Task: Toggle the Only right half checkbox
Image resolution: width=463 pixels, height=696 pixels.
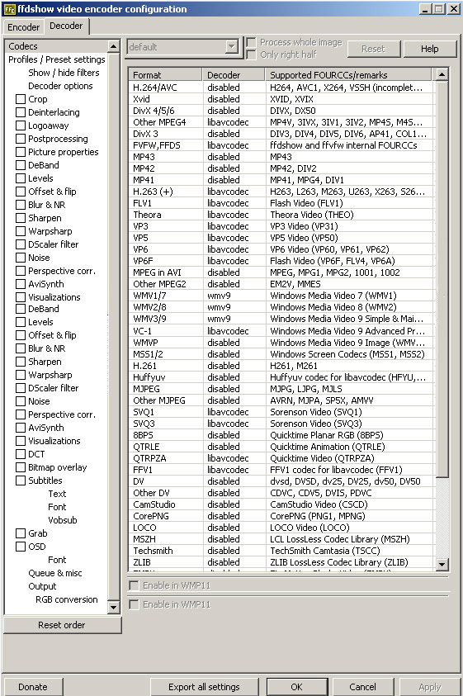Action: (251, 54)
